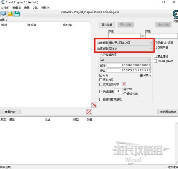The image size is (178, 169).
Task: Open the 数值类型 dropdown showing 双浮点
Action: pyautogui.click(x=131, y=48)
